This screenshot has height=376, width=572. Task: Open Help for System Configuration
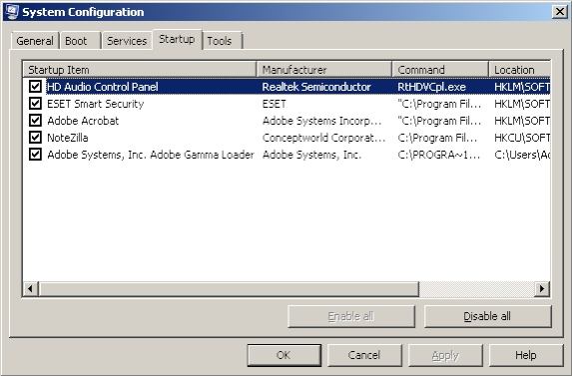pyautogui.click(x=526, y=355)
